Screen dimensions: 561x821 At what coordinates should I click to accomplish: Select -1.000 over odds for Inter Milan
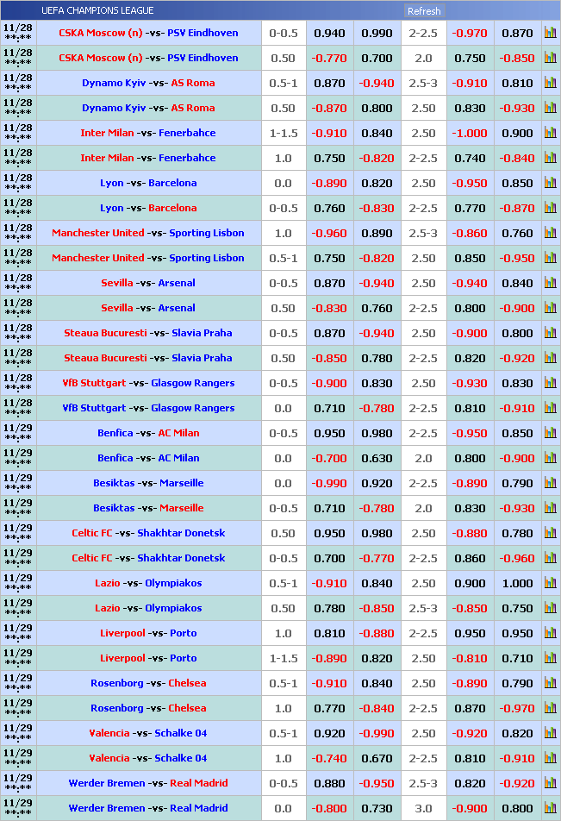tap(470, 133)
